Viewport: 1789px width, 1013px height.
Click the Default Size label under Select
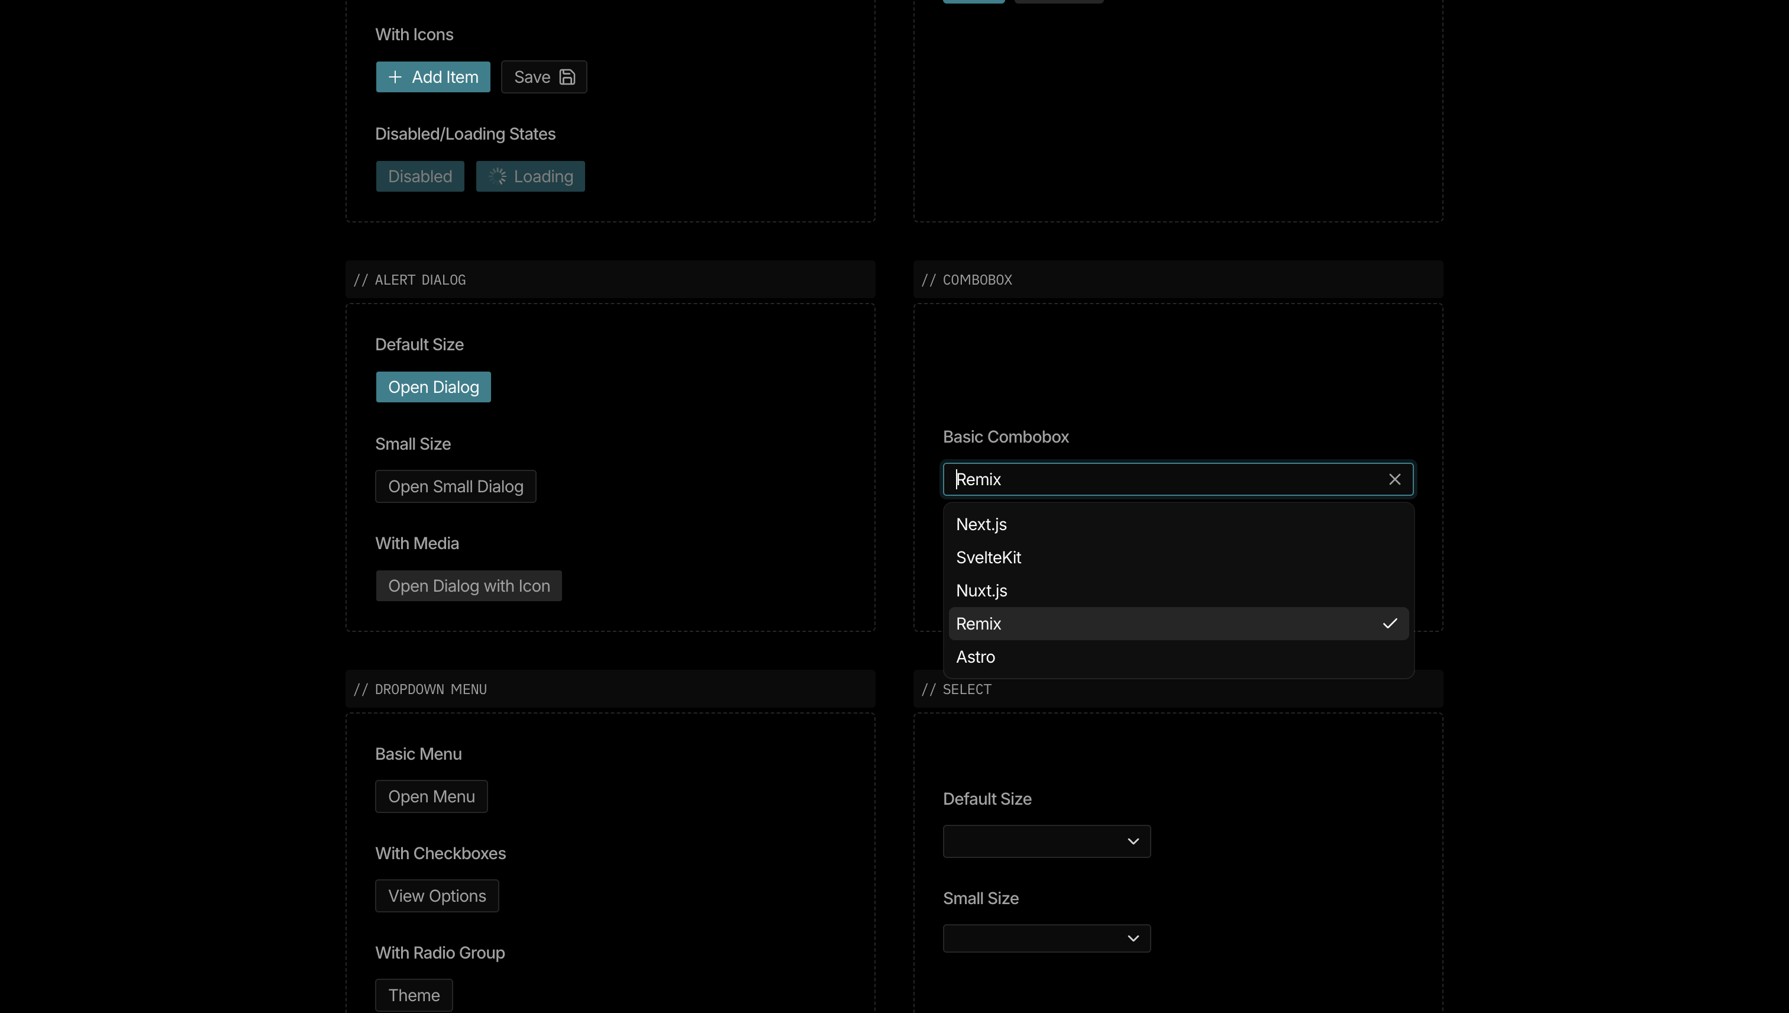click(x=987, y=799)
